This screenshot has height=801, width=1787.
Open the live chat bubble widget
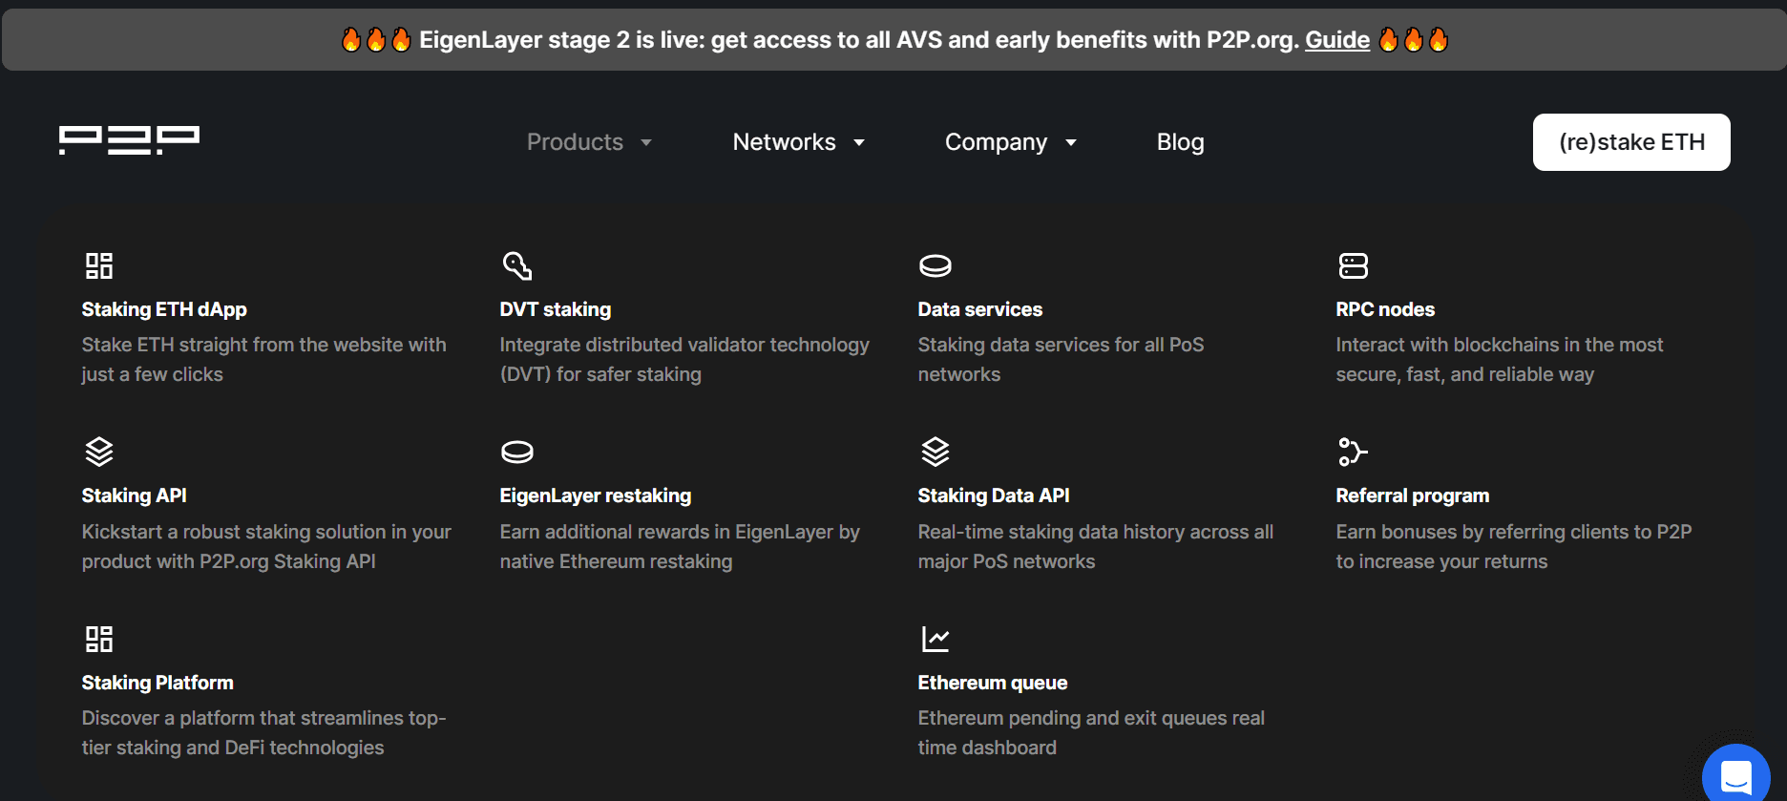coord(1735,777)
